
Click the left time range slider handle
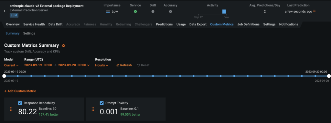tap(4, 76)
